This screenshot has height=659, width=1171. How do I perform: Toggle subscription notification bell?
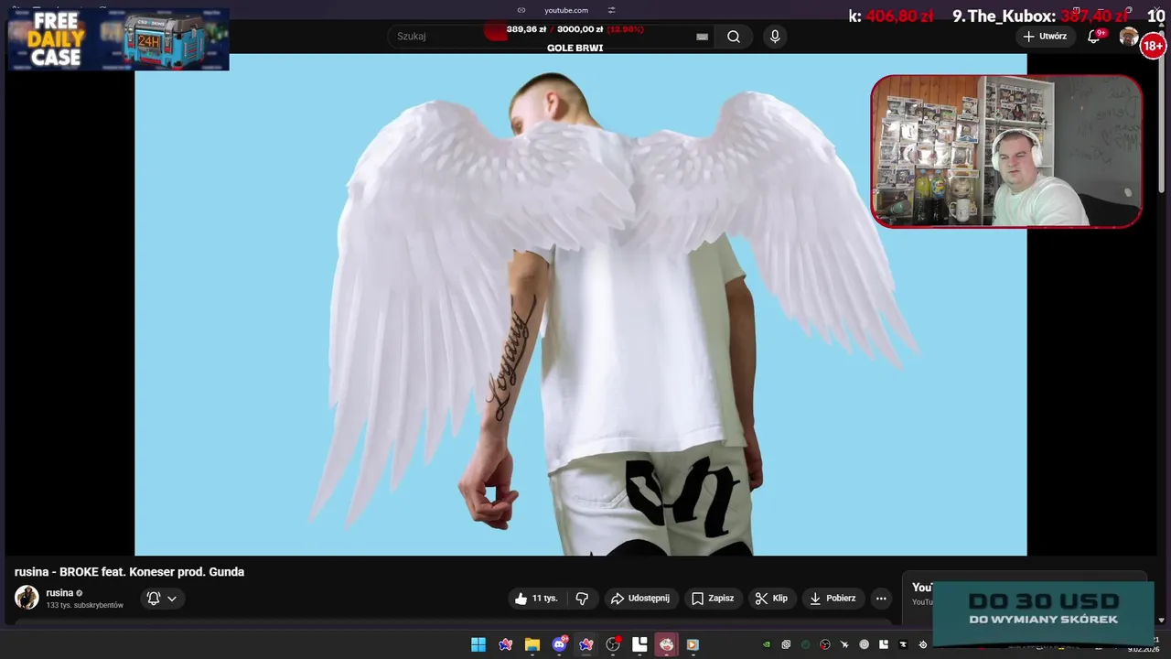154,599
